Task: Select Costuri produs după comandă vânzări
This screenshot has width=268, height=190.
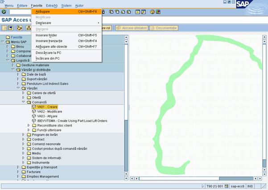Action: tap(59, 149)
